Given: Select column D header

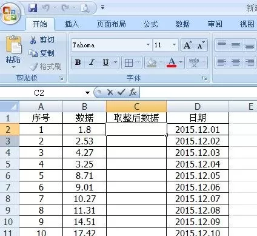Looking at the screenshot, I should [x=198, y=106].
